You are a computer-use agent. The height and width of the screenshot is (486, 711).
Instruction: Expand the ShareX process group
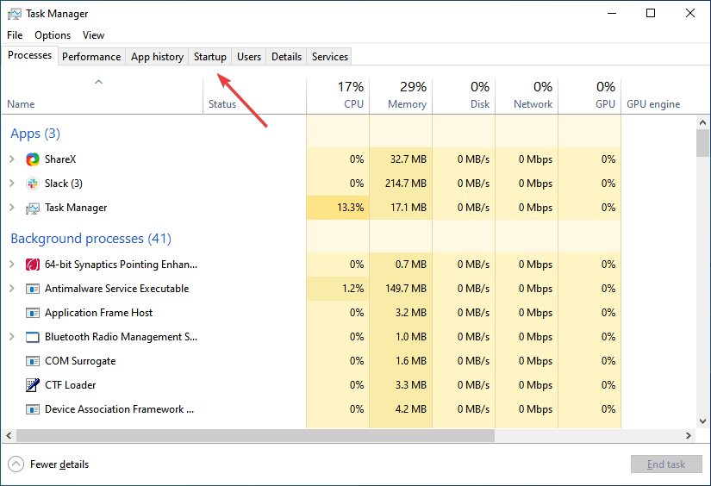click(x=12, y=159)
